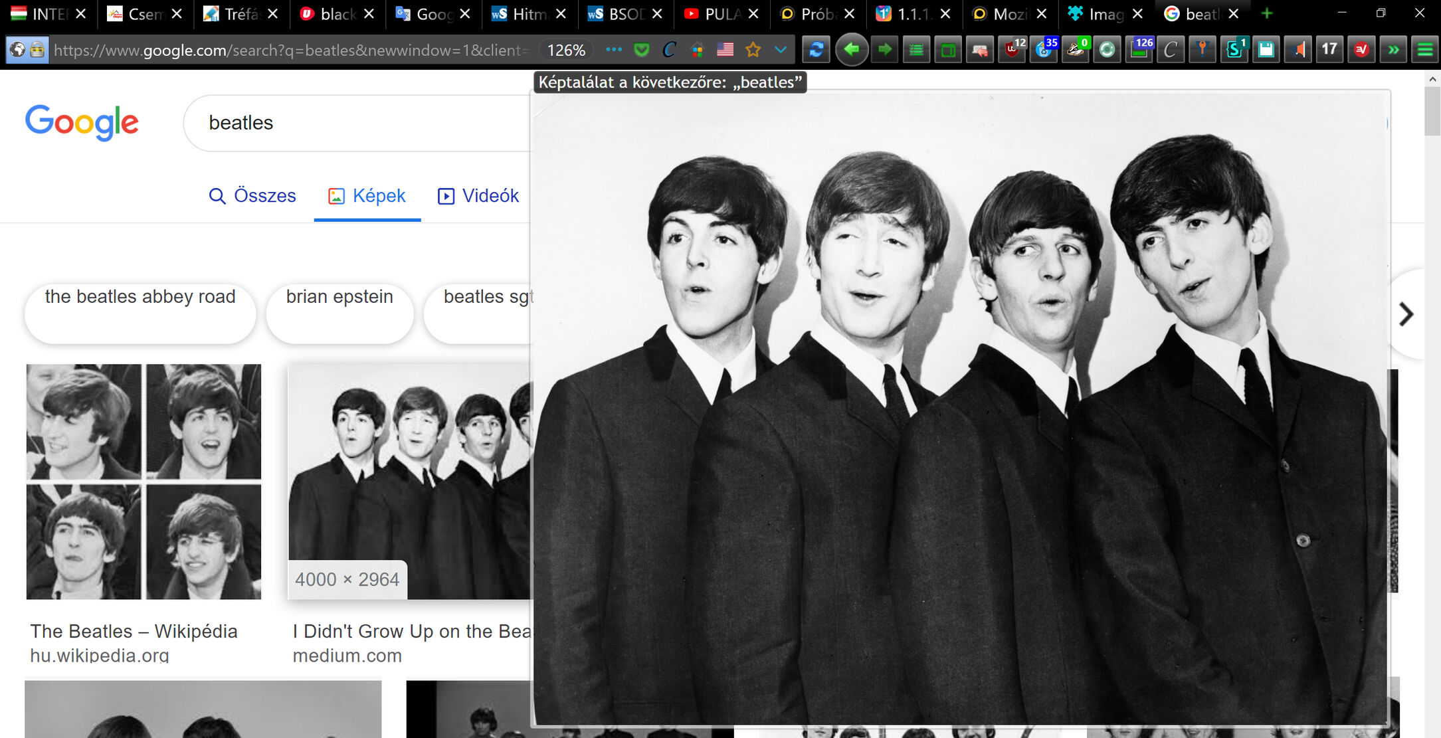The image size is (1441, 738).
Task: Bookmark this page with the star icon
Action: point(753,50)
